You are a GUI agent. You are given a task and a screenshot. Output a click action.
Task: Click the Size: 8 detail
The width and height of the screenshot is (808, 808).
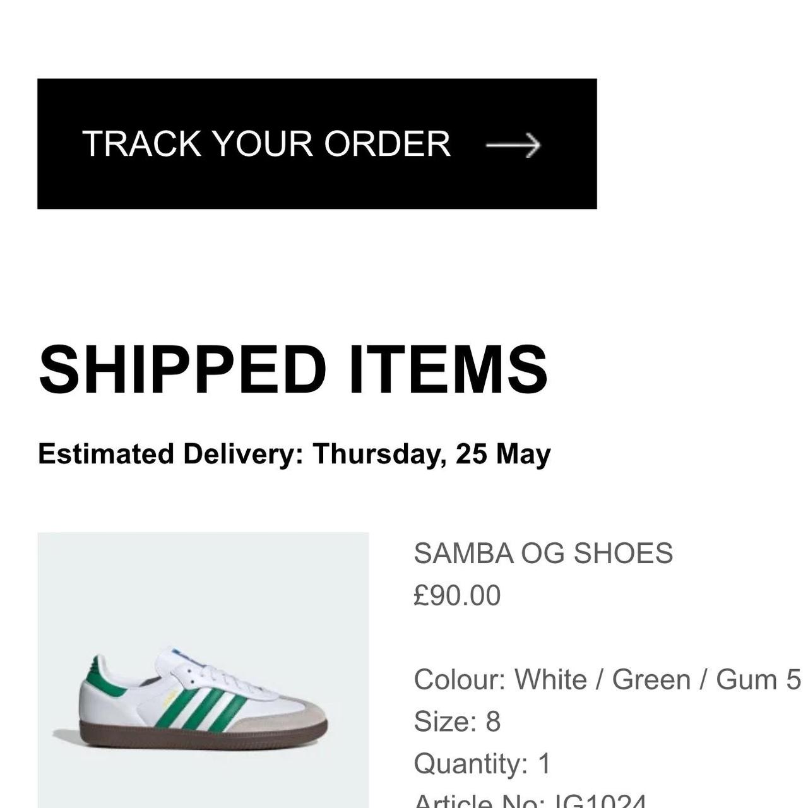[457, 722]
